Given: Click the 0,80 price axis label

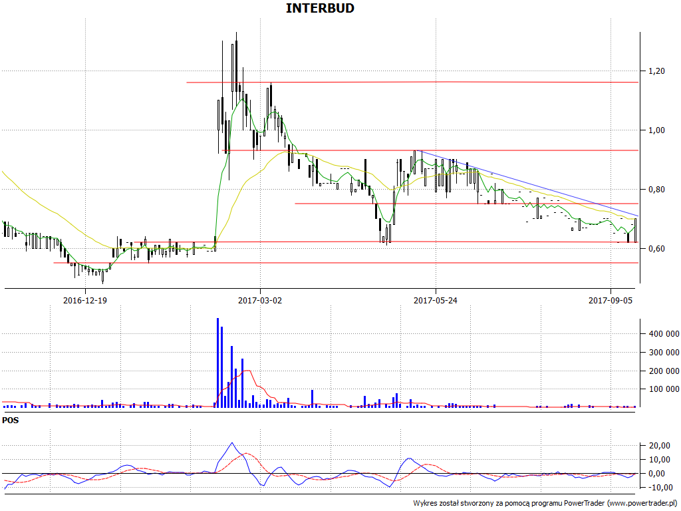Looking at the screenshot, I should click(656, 190).
